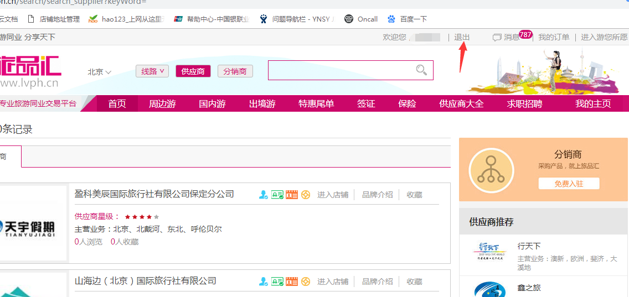Open the 消息 message icon
The image size is (629, 297).
(x=497, y=38)
